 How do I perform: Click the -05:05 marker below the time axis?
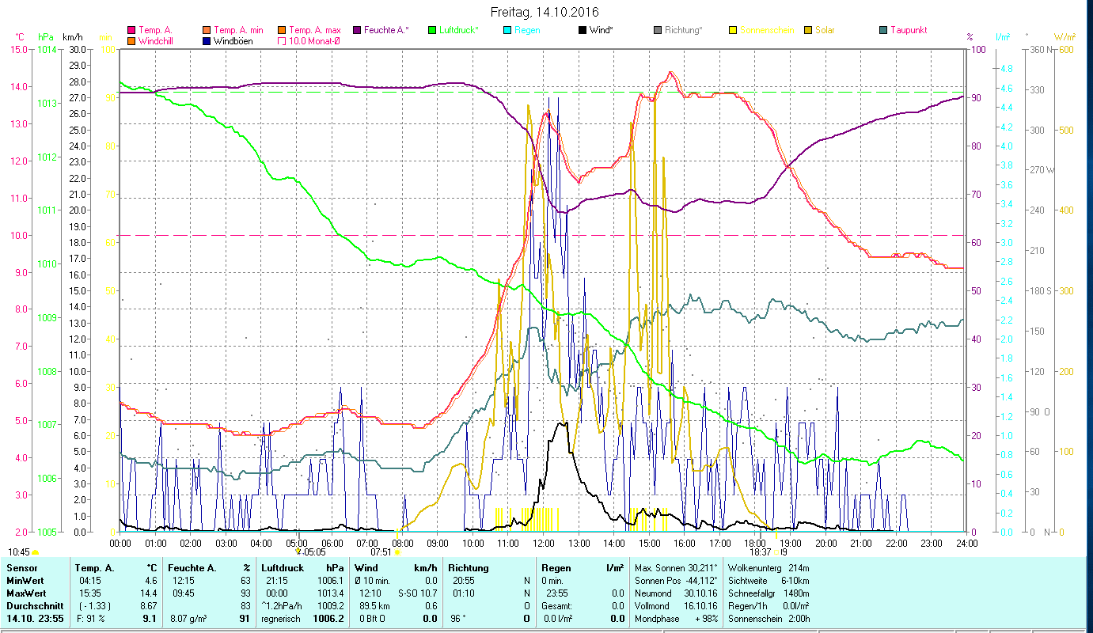(309, 552)
